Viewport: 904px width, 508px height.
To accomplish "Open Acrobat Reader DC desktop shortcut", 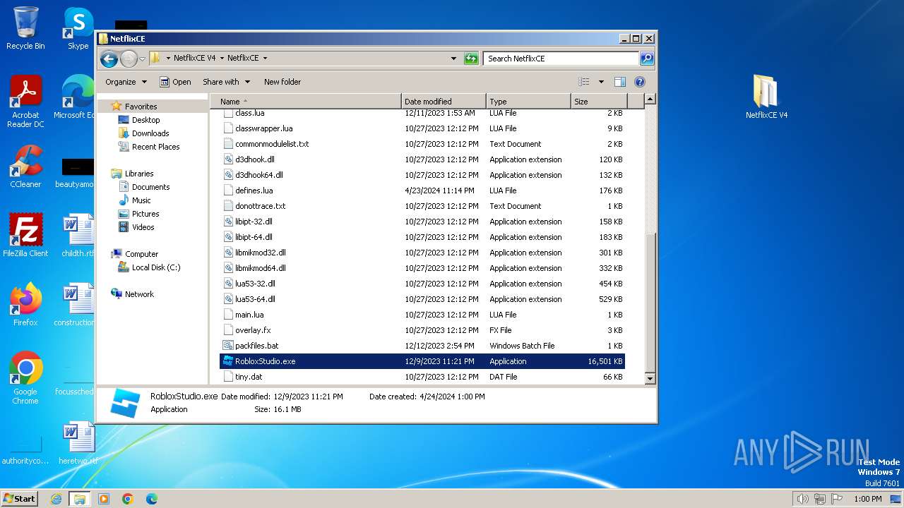I will (25, 102).
